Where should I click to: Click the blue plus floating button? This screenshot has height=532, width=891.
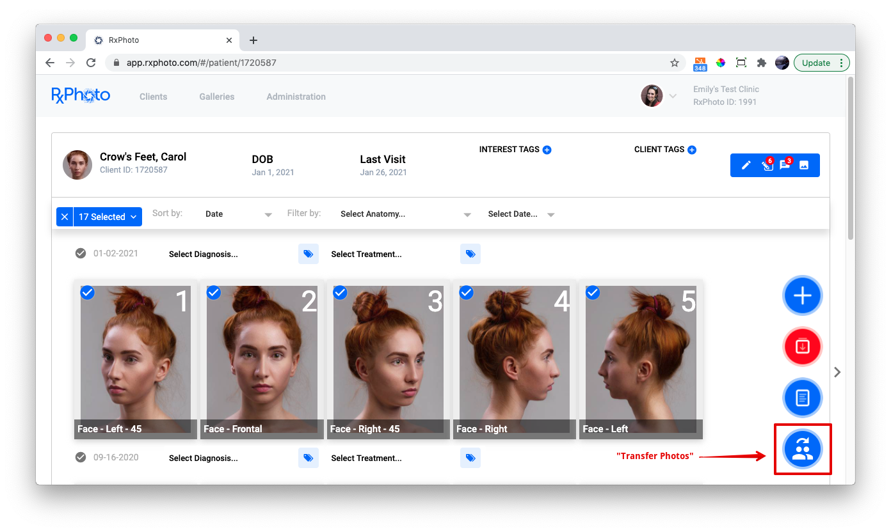click(802, 295)
